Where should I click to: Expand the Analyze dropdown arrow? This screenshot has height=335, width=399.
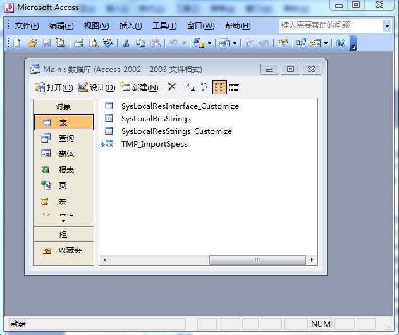point(235,43)
